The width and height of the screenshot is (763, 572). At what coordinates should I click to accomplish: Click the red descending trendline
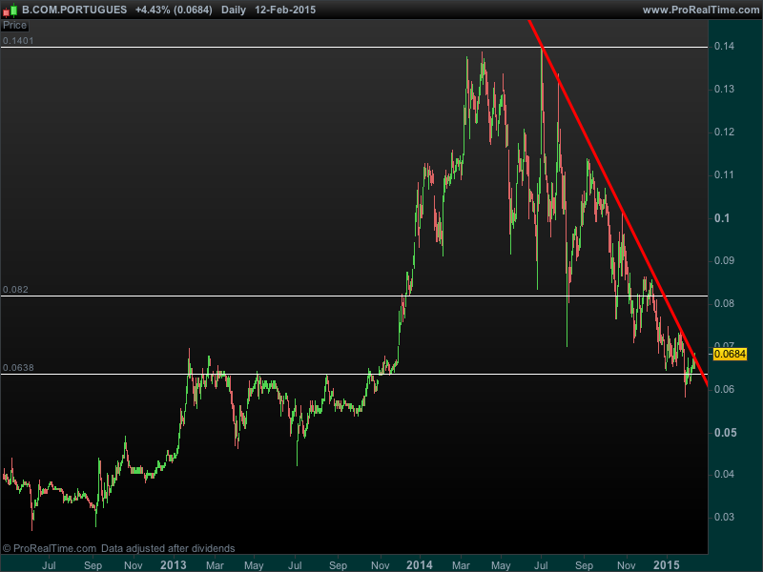618,203
